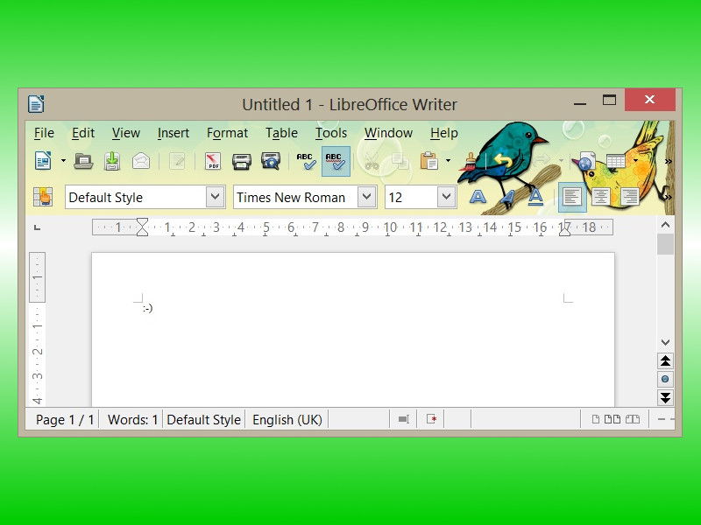
Task: Click the English (UK) language field
Action: (x=287, y=420)
